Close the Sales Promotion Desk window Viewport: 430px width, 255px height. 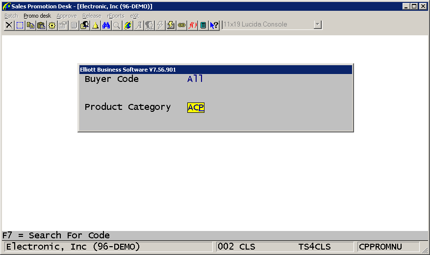pyautogui.click(x=423, y=6)
